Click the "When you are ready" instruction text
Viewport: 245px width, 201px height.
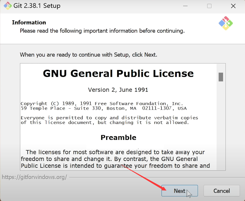click(x=88, y=55)
